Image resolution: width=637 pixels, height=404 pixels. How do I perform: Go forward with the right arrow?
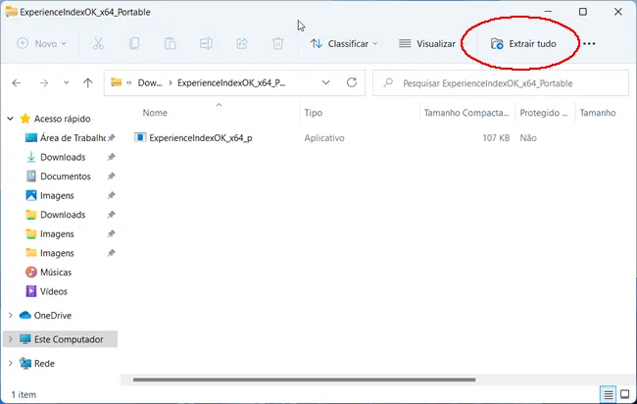pyautogui.click(x=43, y=83)
